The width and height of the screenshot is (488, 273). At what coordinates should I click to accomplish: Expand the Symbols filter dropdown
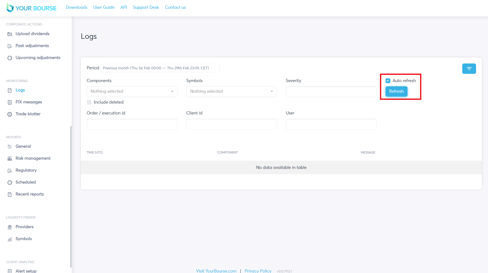point(231,91)
